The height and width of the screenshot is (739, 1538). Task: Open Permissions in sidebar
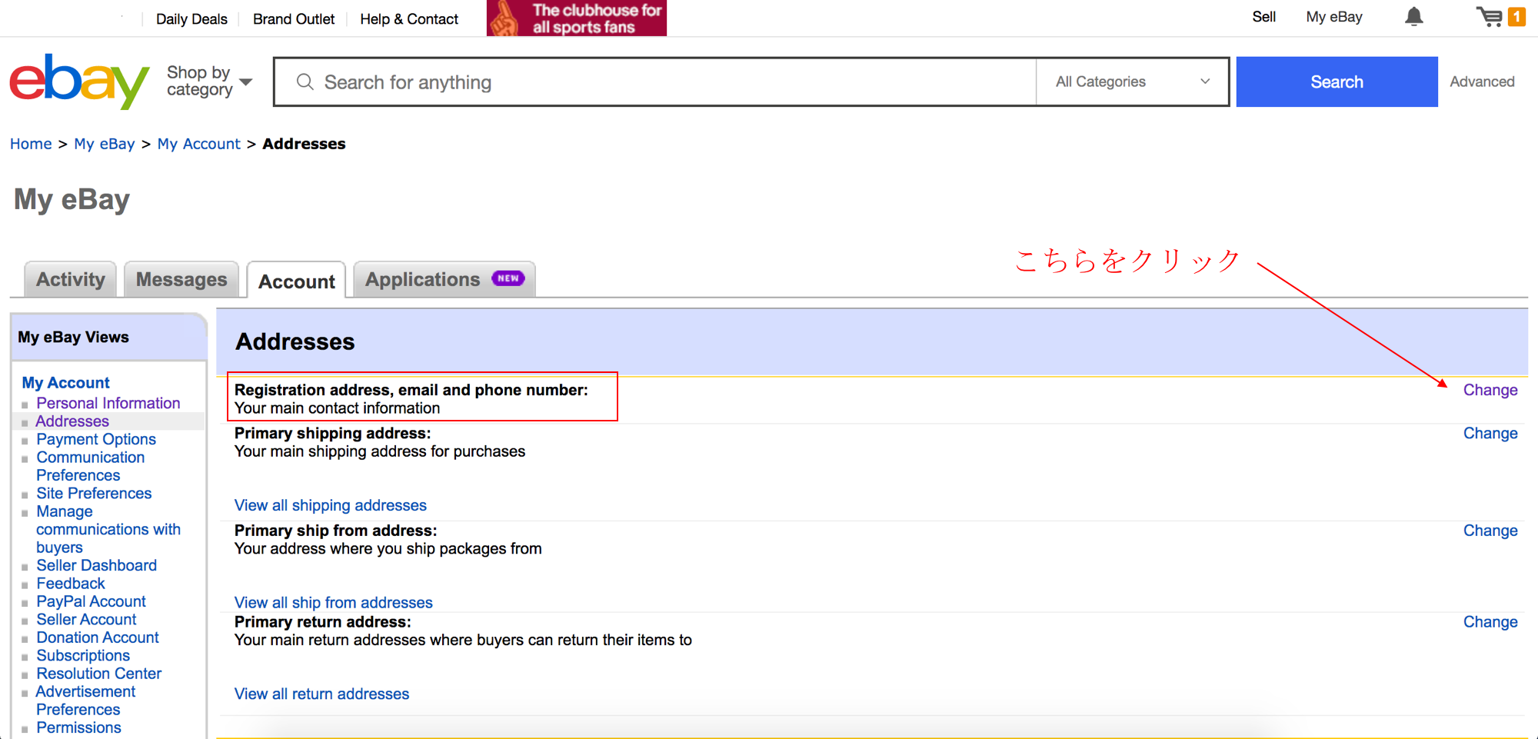click(78, 727)
